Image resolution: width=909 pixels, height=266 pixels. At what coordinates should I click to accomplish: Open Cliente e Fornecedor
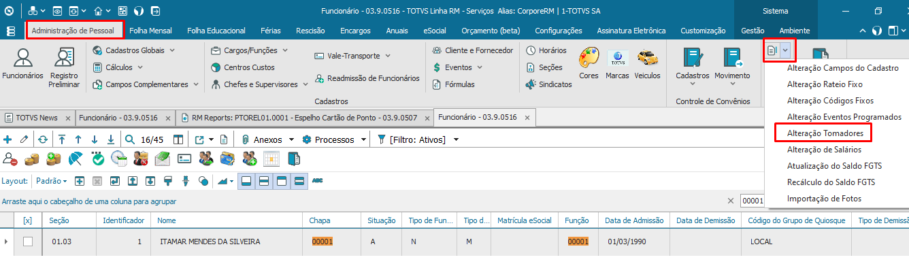click(473, 50)
